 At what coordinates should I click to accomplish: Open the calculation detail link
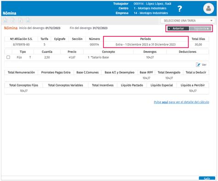click(181, 102)
